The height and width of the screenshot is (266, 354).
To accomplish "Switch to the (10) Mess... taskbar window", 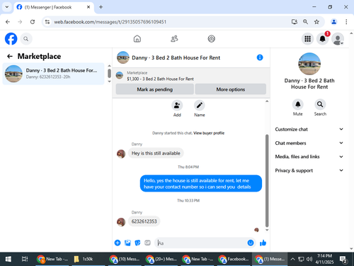I will click(x=125, y=259).
